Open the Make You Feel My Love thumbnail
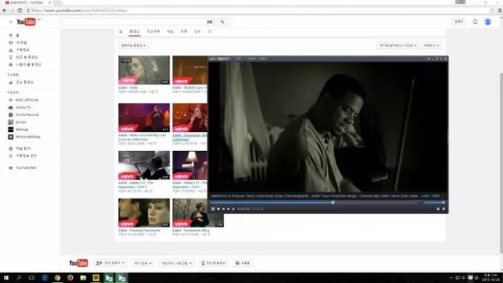The width and height of the screenshot is (503, 283). pos(144,118)
